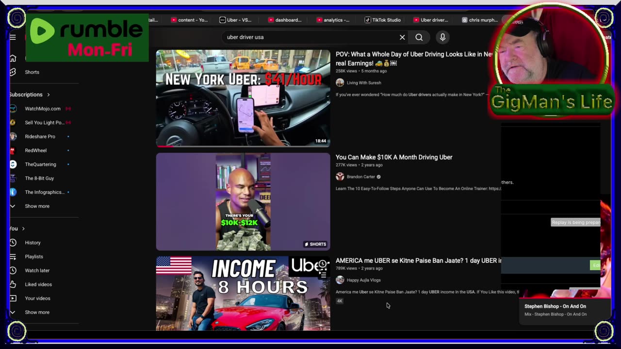621x349 pixels.
Task: Click the Shorts icon in the sidebar
Action: tap(13, 72)
